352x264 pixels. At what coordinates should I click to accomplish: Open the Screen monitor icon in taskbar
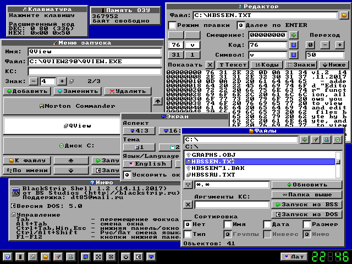151,257
